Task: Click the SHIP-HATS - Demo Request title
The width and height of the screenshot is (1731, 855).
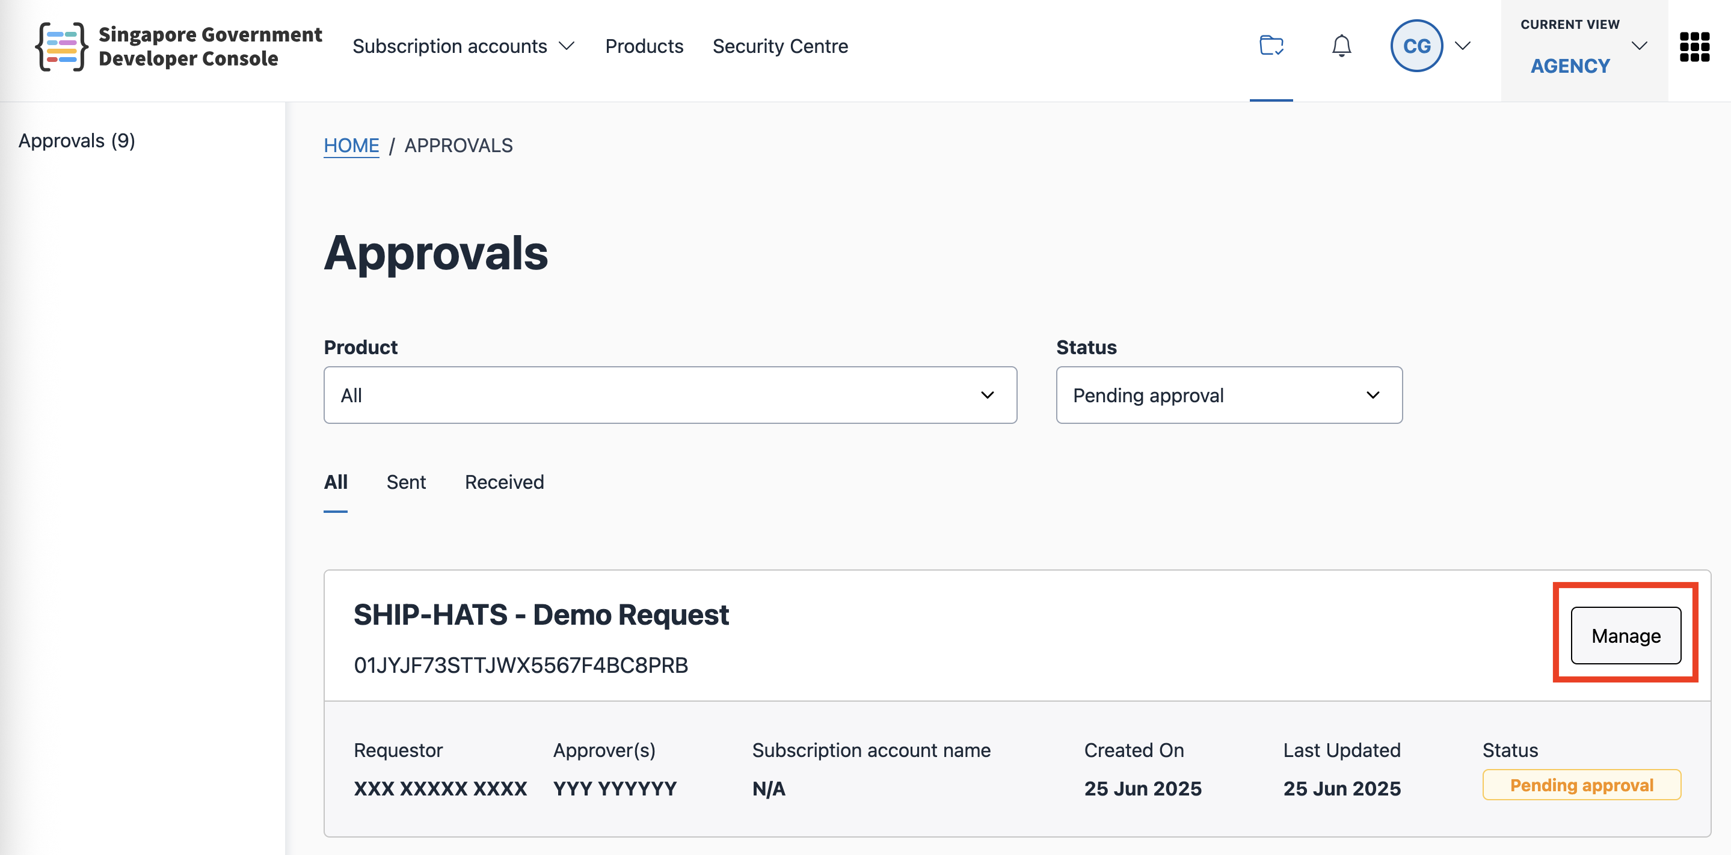Action: pyautogui.click(x=541, y=614)
